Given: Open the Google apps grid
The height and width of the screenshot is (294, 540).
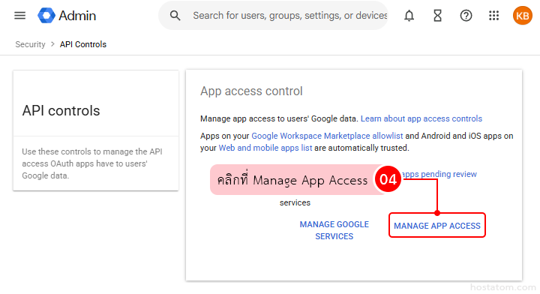Looking at the screenshot, I should 493,16.
